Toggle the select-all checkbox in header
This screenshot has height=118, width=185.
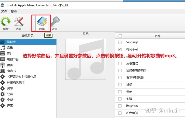pos(120,36)
